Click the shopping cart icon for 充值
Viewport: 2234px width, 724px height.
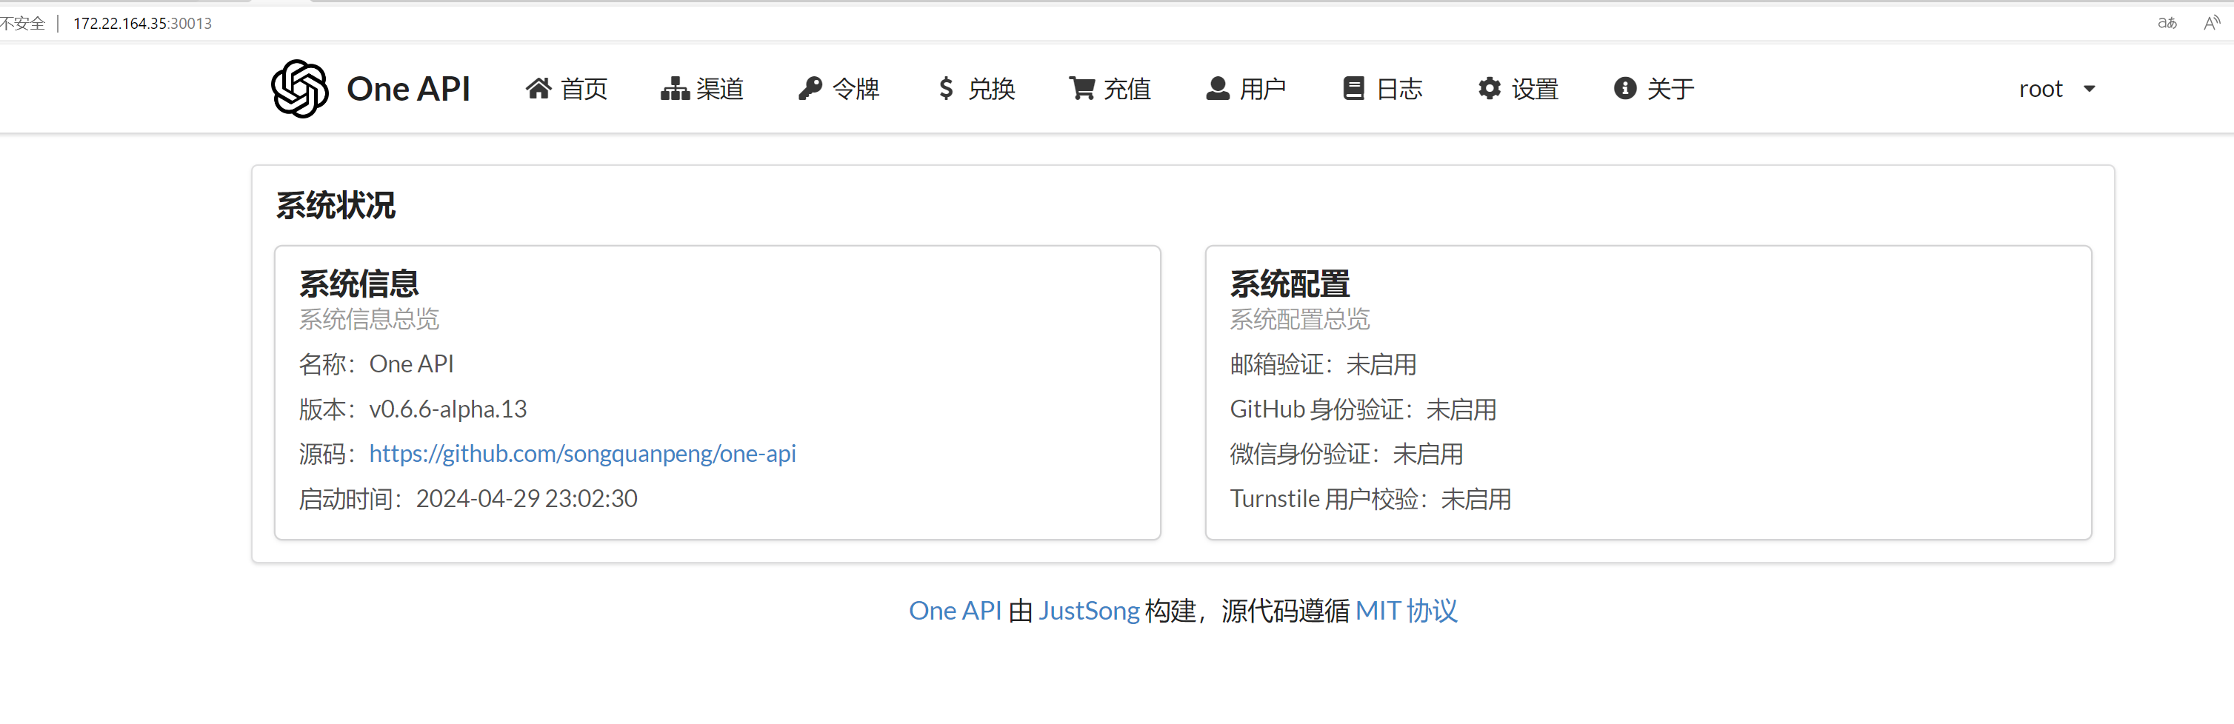coord(1081,88)
